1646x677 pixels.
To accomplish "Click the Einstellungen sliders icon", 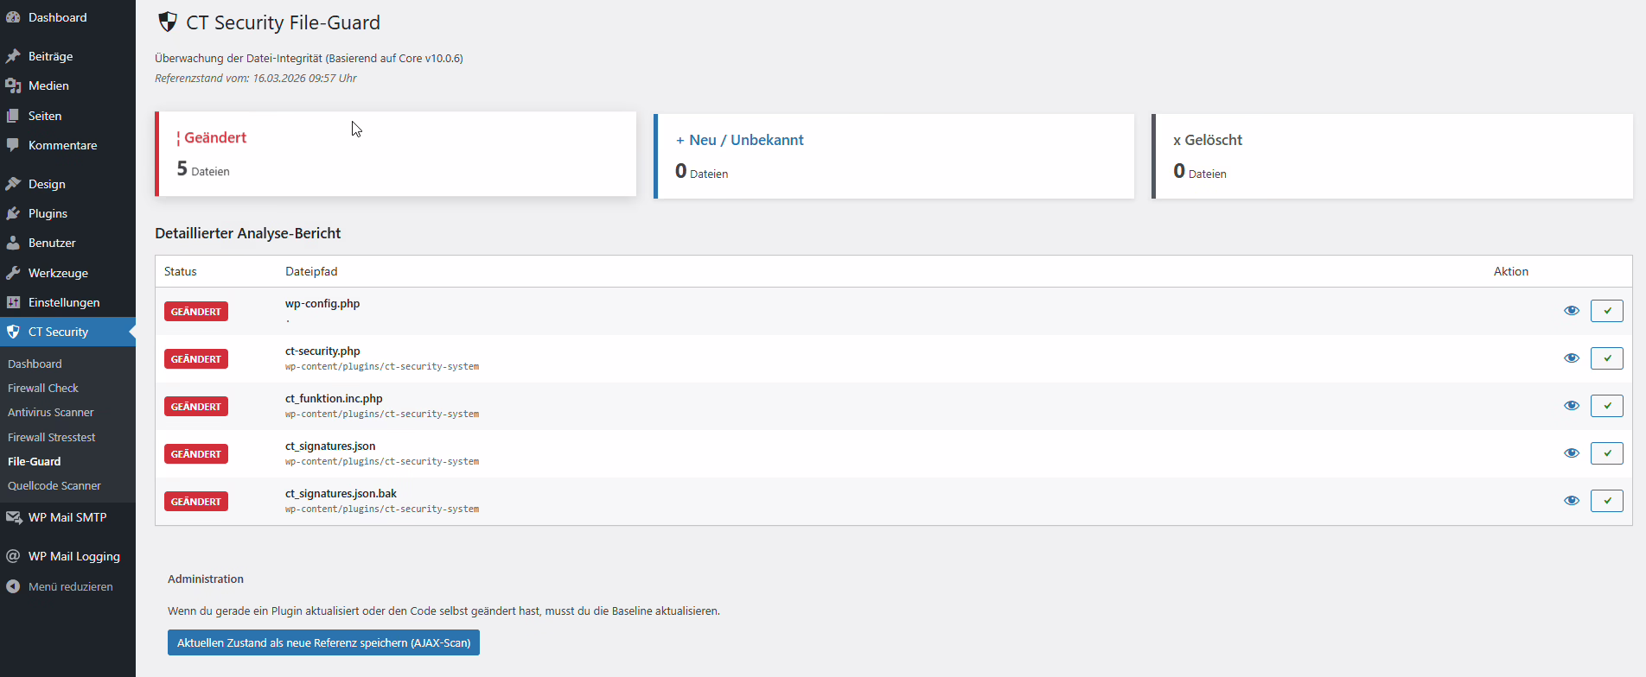I will click(x=13, y=302).
